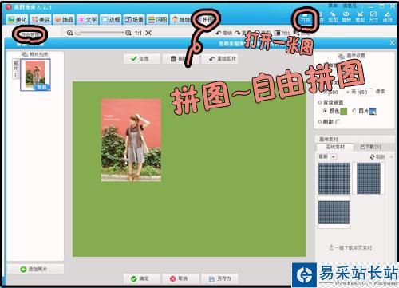Switch to the 已下载(0) tab
The height and width of the screenshot is (288, 399).
(x=370, y=147)
